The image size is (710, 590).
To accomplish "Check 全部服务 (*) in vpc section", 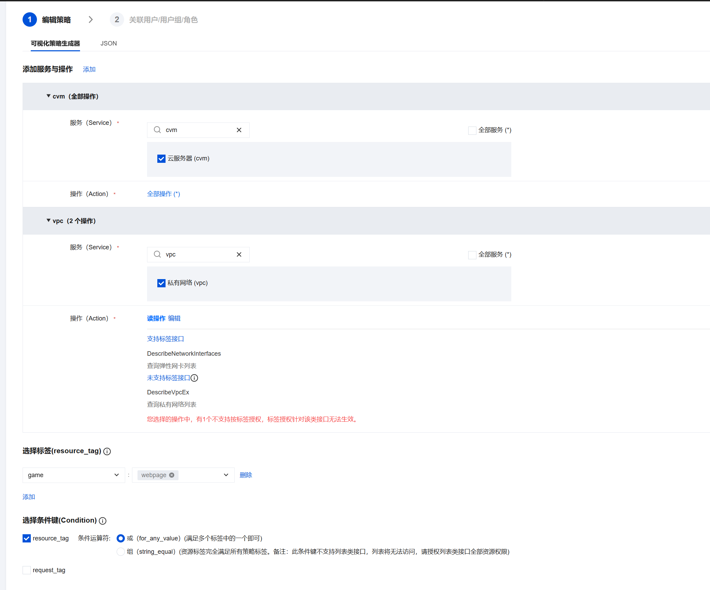I will click(472, 255).
